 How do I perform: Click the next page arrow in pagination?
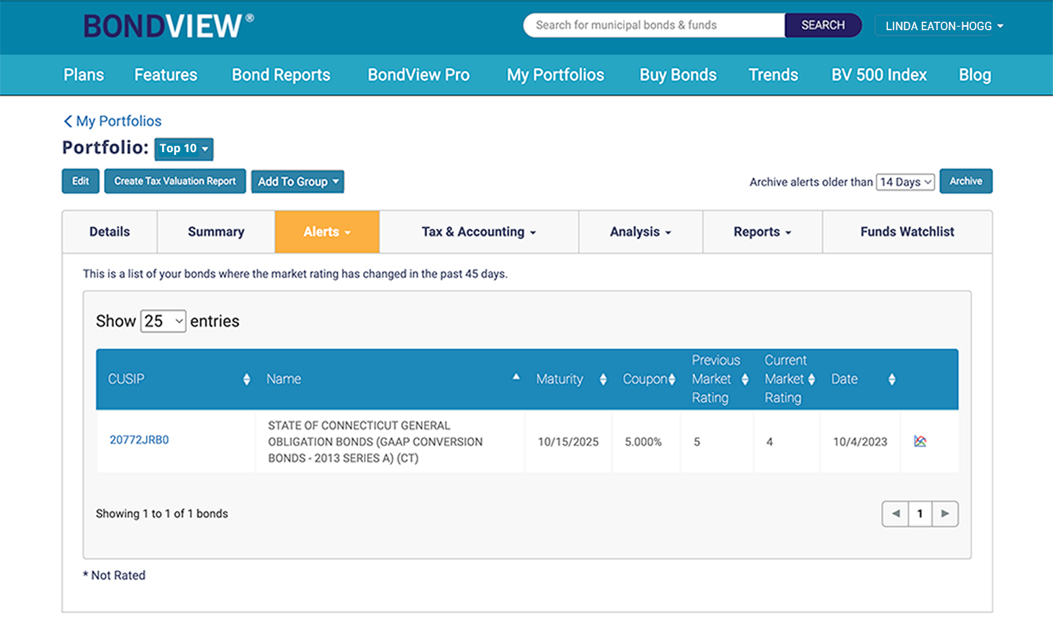pos(945,513)
